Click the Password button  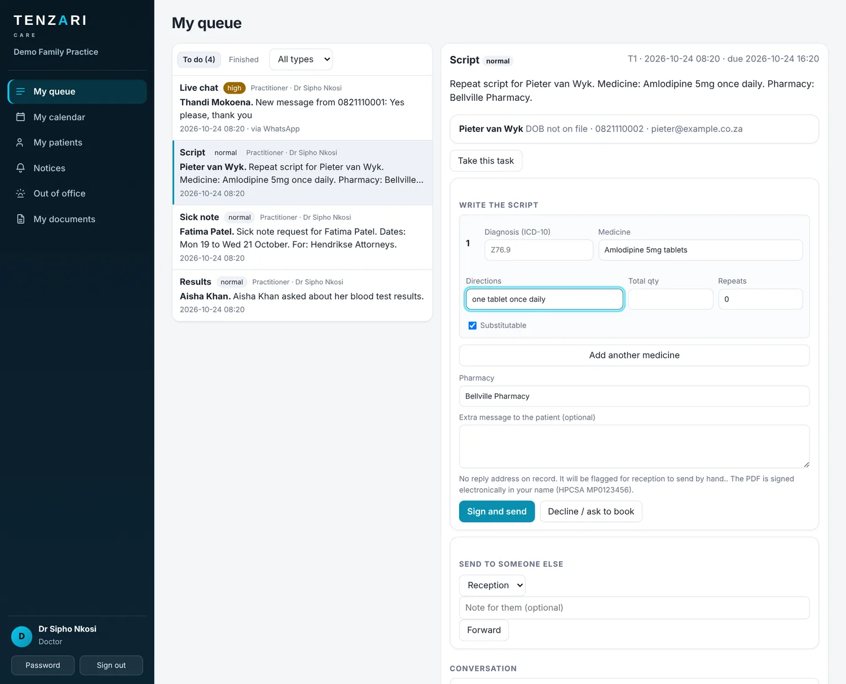43,665
